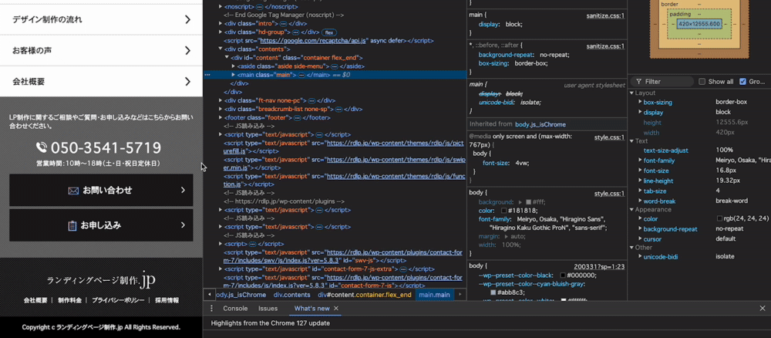Close the What's new drawer tab
The width and height of the screenshot is (771, 338).
pos(336,309)
